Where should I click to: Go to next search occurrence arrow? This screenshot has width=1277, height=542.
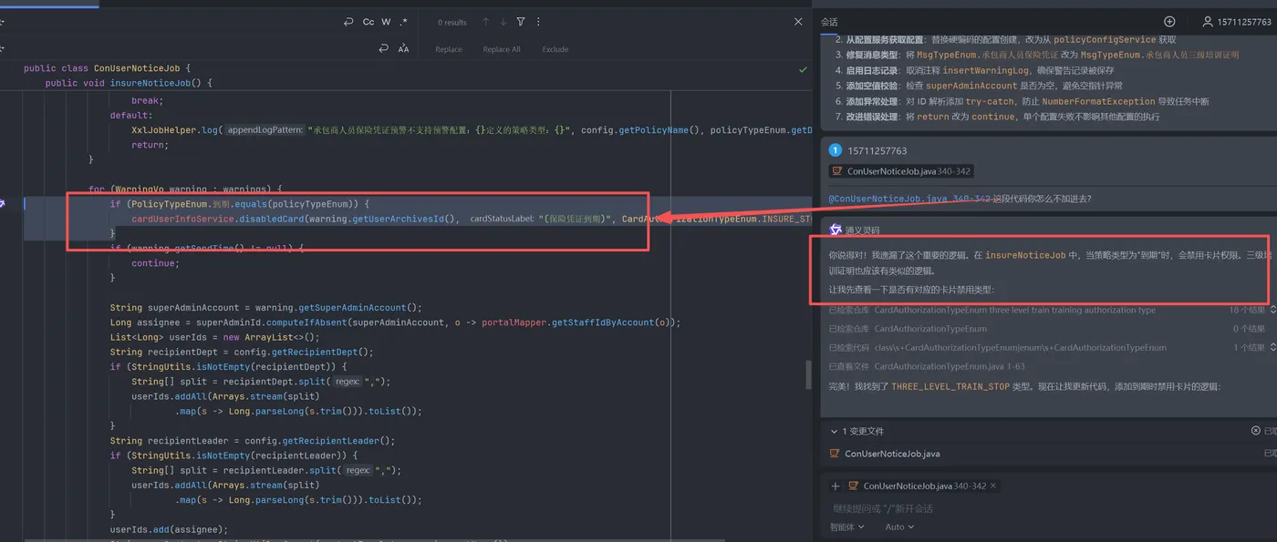pos(503,22)
